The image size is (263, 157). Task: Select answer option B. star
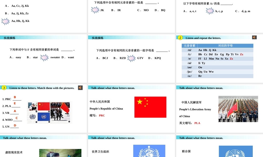tap(32, 57)
